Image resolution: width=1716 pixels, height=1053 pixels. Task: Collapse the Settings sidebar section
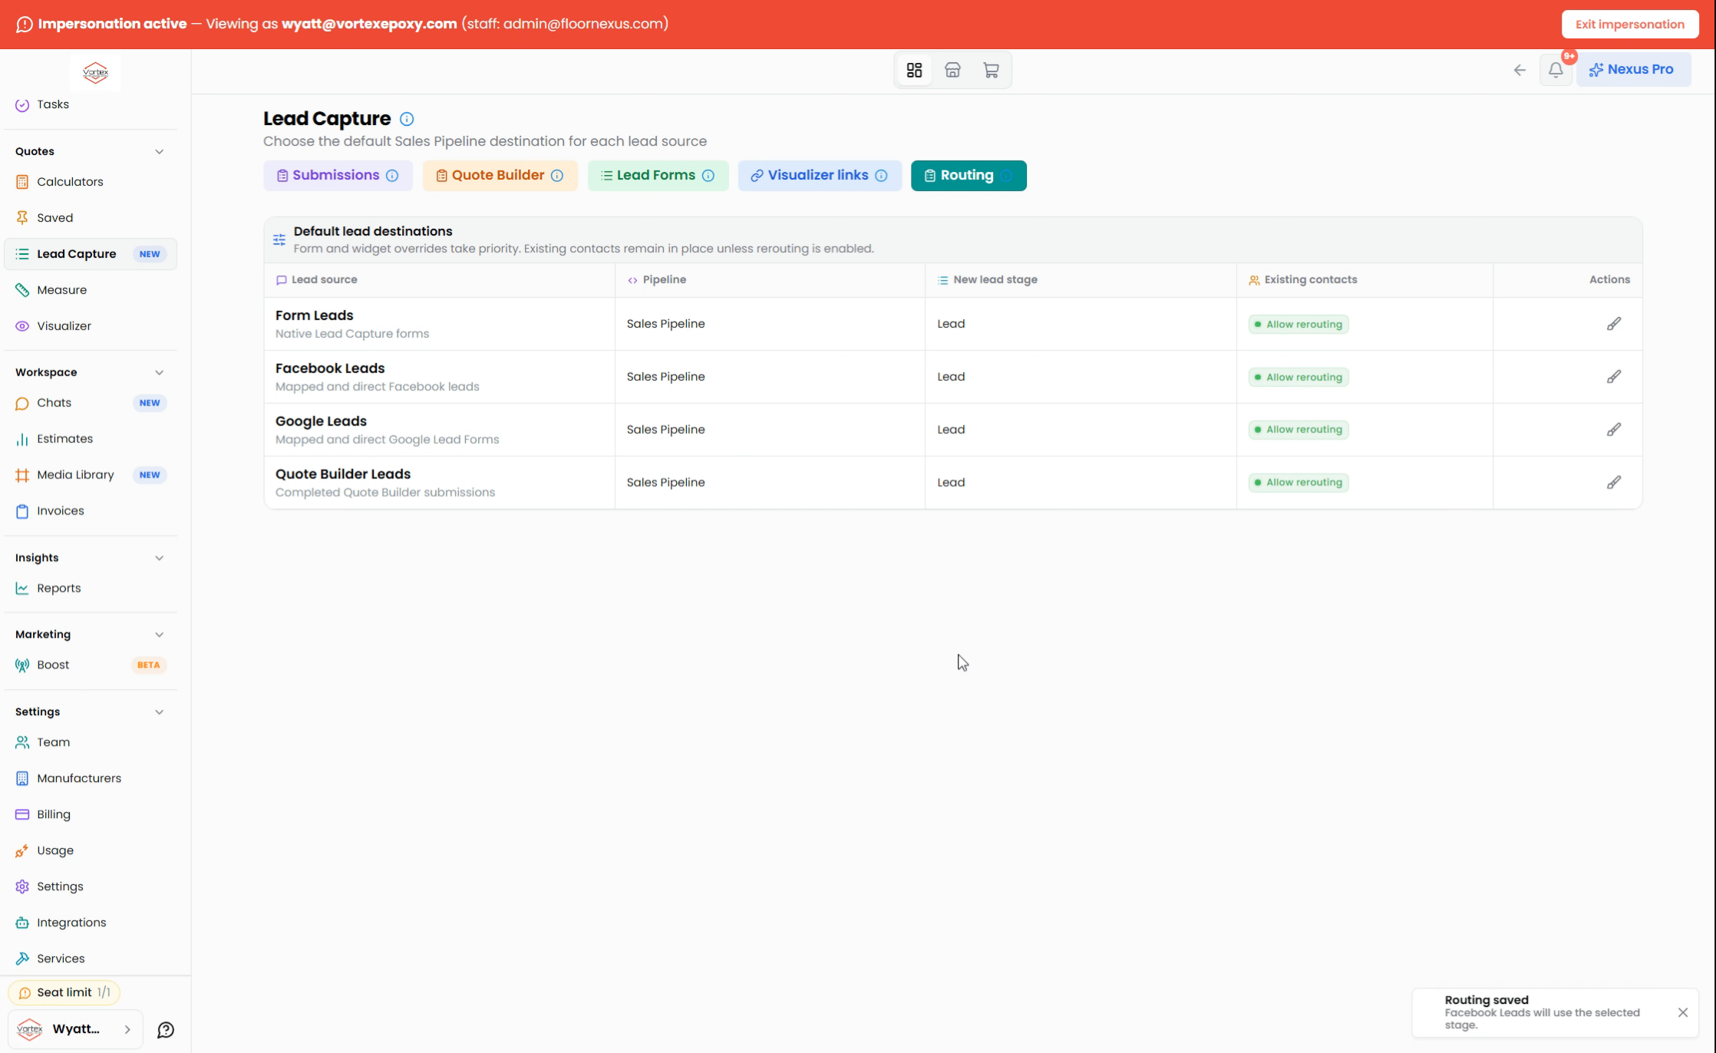tap(159, 712)
